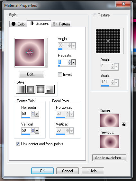This screenshot has width=136, height=181.
Task: Open the Pattern tab
Action: click(61, 24)
